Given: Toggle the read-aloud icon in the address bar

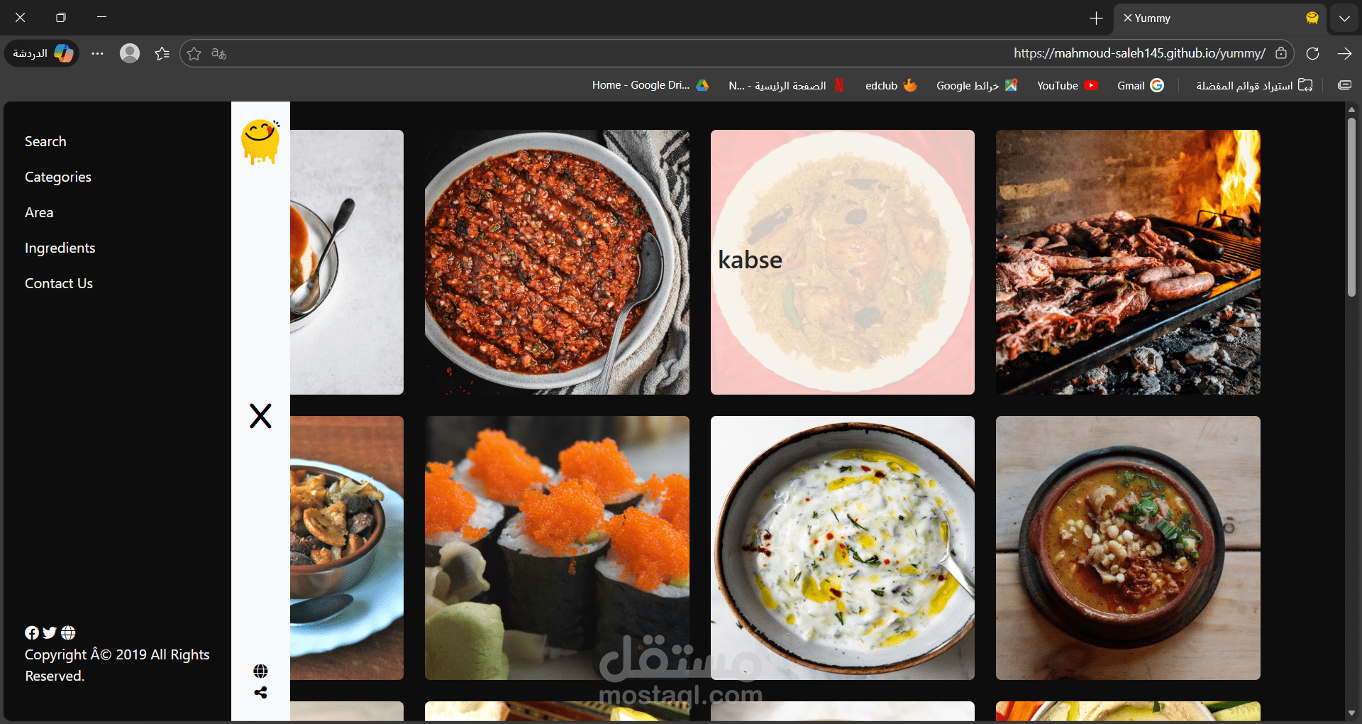Looking at the screenshot, I should pyautogui.click(x=218, y=53).
